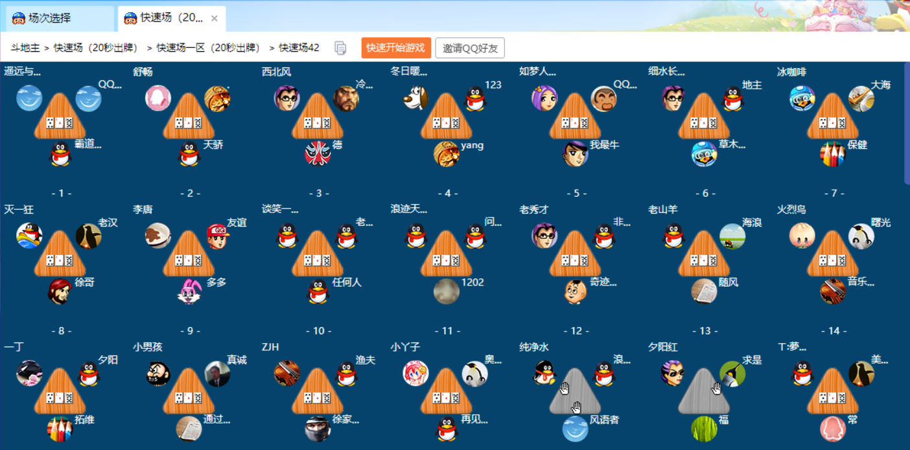Click 邀请QQ好友 button
Viewport: 910px width, 450px height.
(470, 48)
